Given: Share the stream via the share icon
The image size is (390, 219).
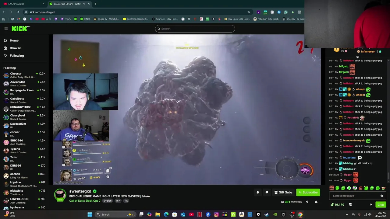Looking at the screenshot, I should [307, 202].
